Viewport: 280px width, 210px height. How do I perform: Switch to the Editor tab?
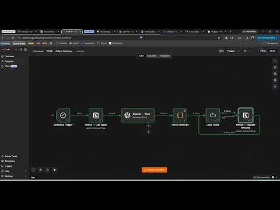[141, 56]
